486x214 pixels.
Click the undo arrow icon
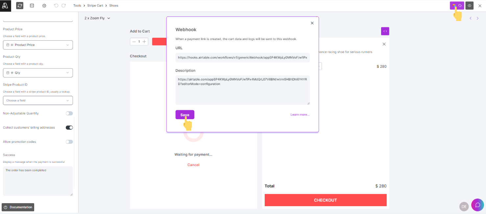(56, 6)
